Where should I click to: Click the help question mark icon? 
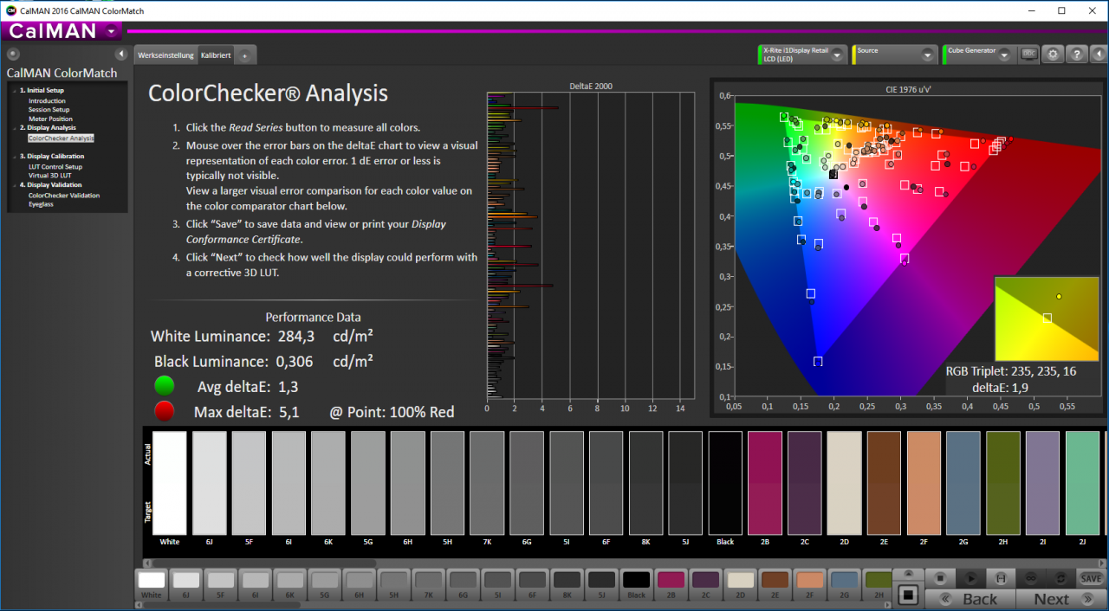pos(1077,54)
